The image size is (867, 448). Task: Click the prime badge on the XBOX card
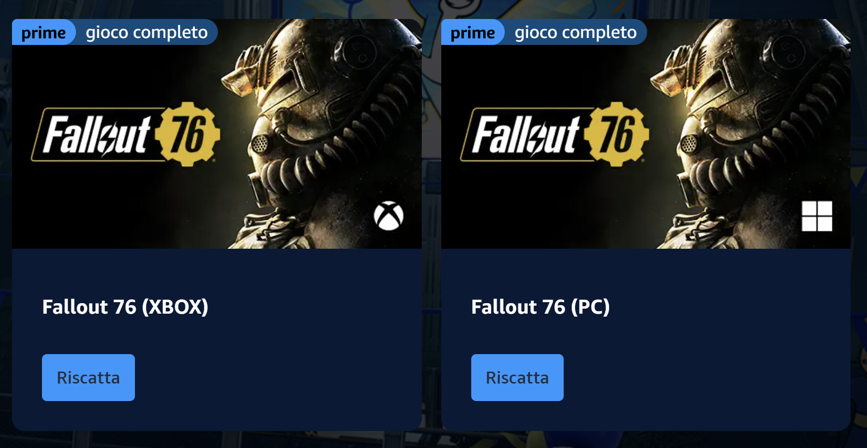[x=43, y=32]
